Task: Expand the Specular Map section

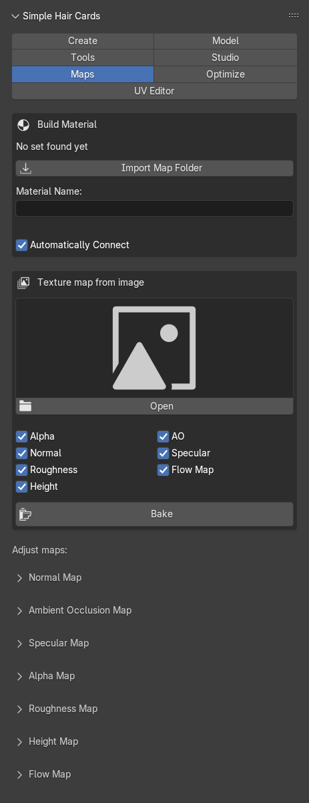Action: tap(20, 643)
